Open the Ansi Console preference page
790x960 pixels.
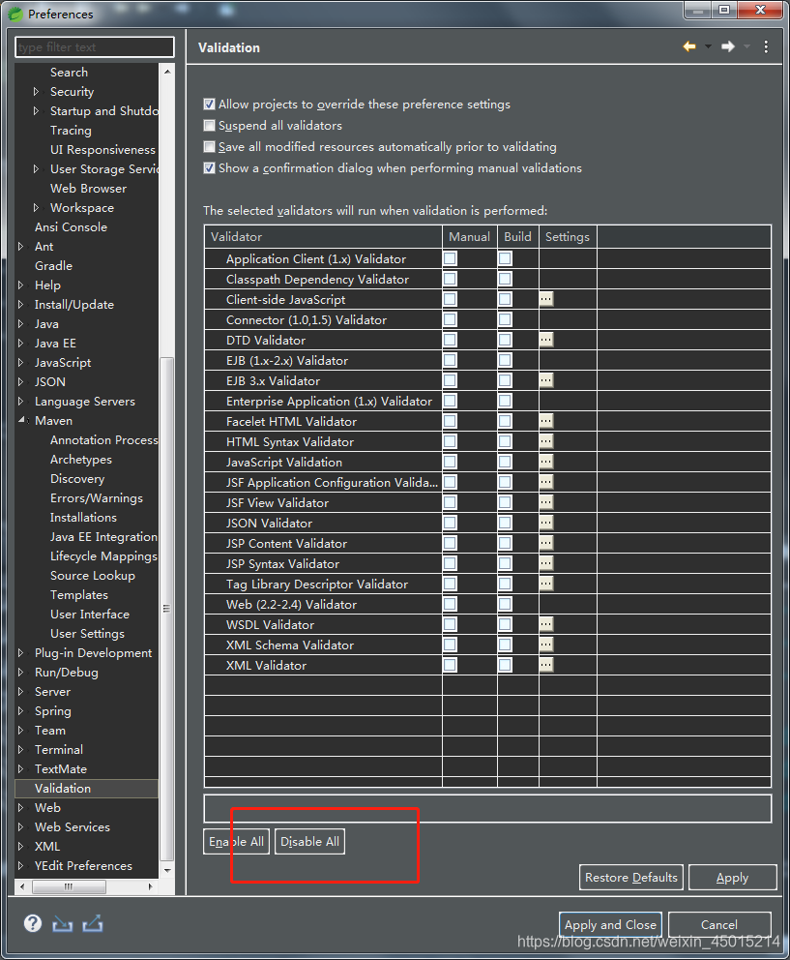71,226
